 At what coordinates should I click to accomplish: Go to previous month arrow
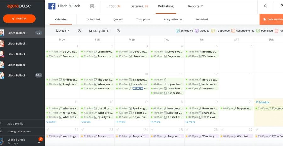pyautogui.click(x=80, y=31)
